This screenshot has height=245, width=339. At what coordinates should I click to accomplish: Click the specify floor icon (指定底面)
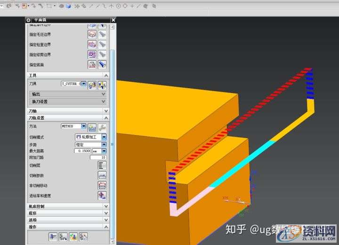(92, 65)
